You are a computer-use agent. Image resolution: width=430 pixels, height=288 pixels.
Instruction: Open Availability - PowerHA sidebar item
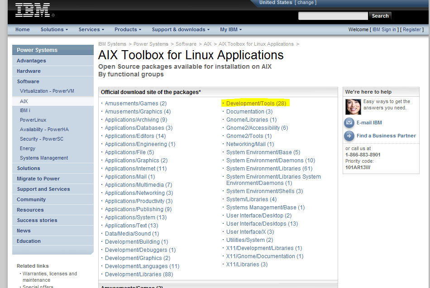tap(44, 129)
